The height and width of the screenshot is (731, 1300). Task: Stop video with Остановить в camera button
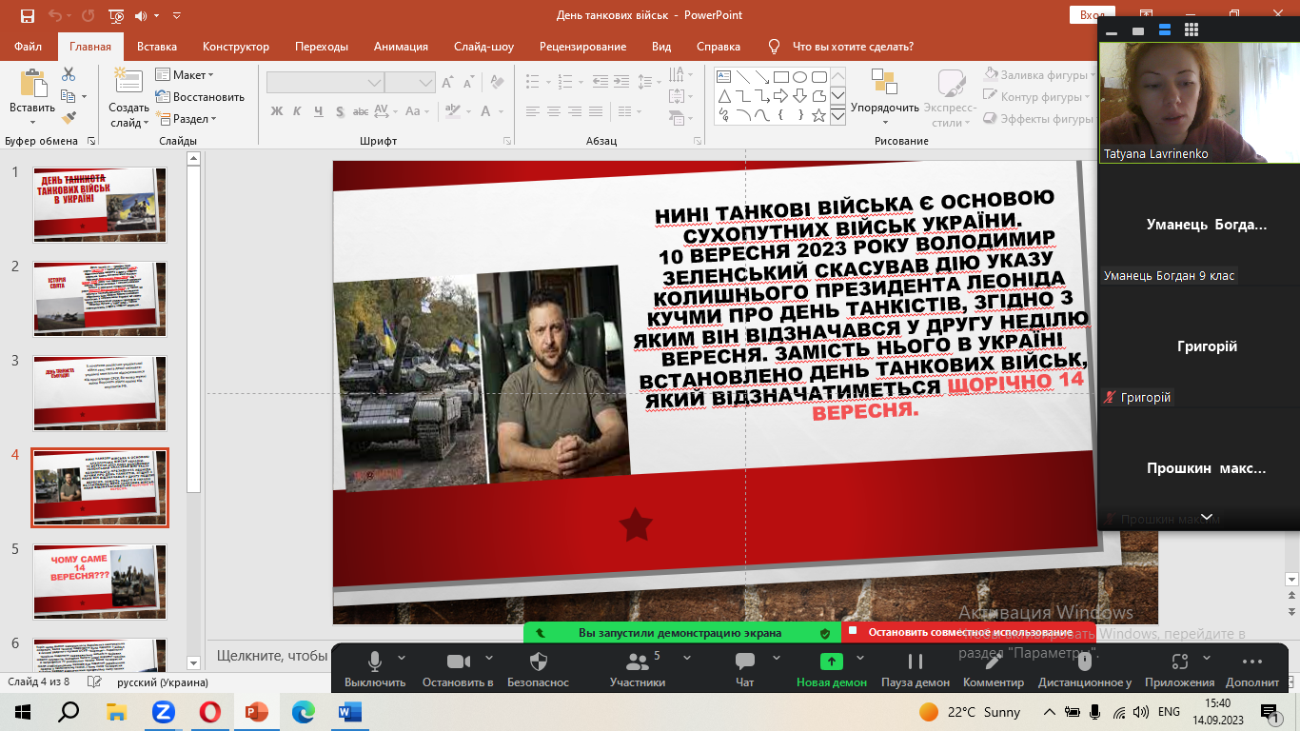pyautogui.click(x=458, y=669)
